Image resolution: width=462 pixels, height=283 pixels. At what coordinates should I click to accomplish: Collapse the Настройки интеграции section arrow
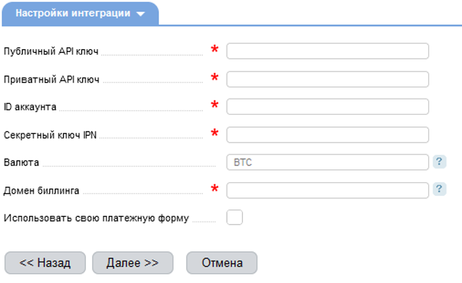point(140,14)
